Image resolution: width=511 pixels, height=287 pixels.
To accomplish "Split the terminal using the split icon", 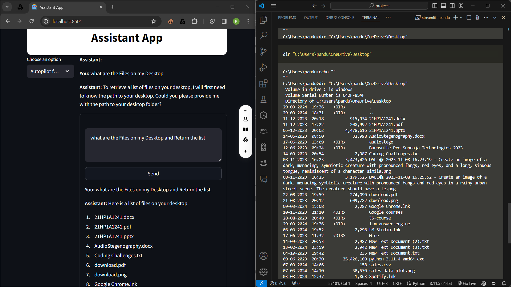I will [x=469, y=17].
